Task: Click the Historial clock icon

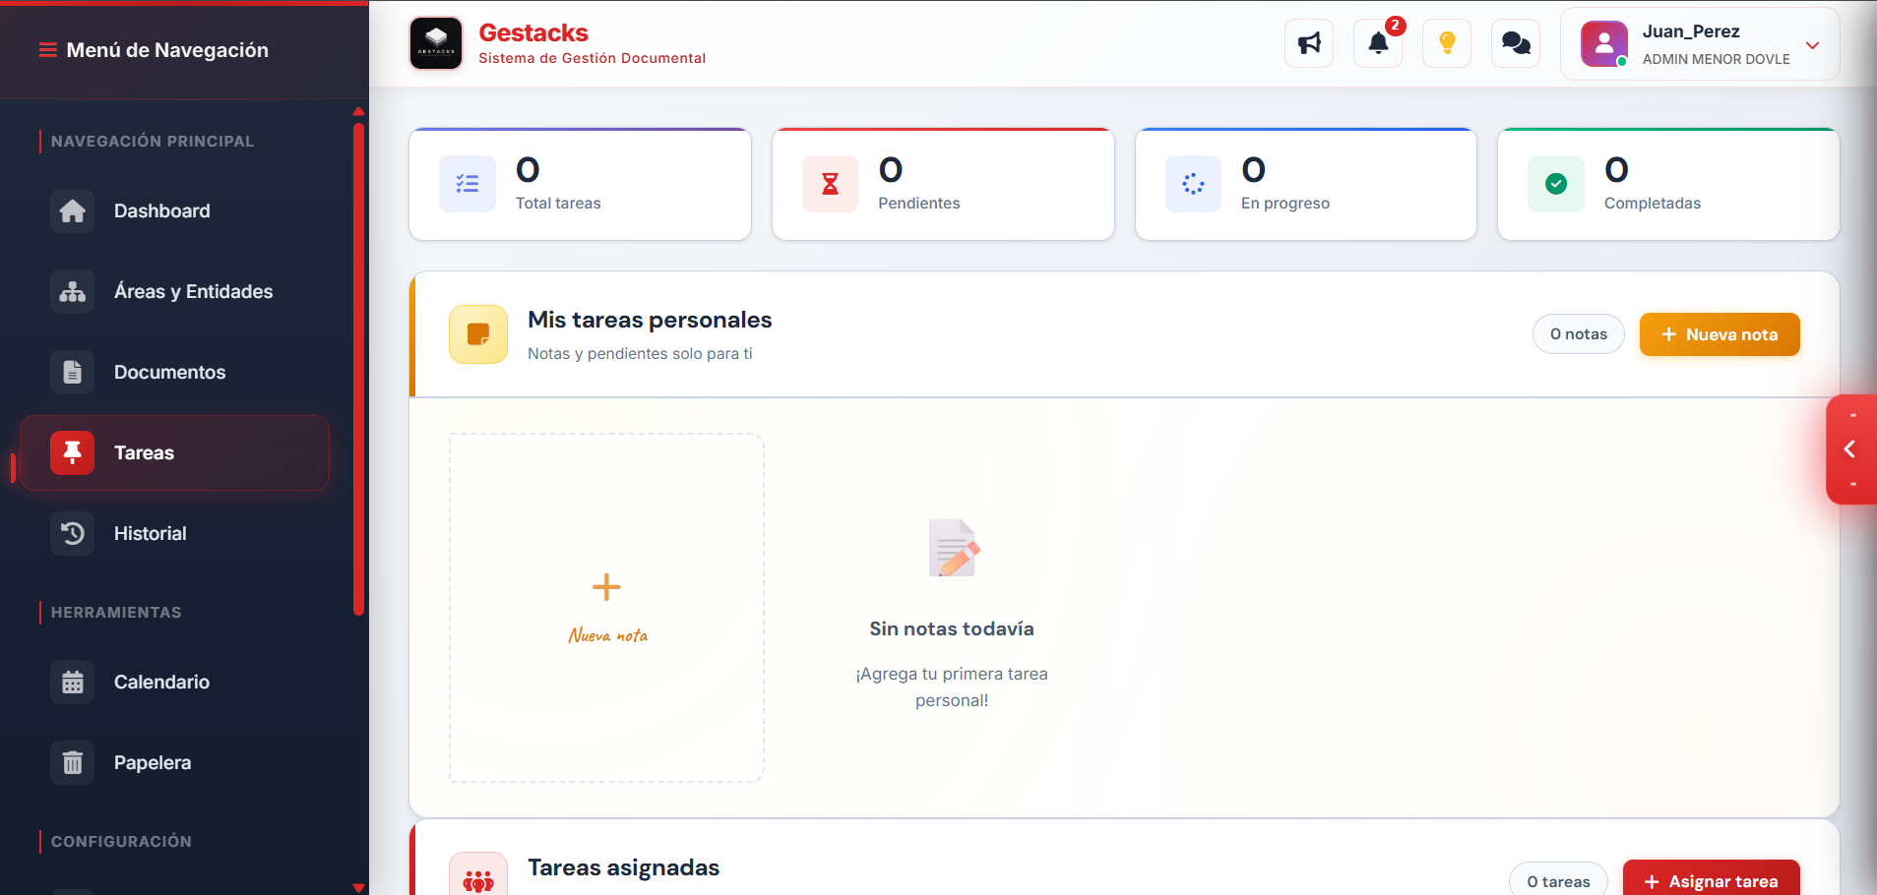Action: point(73,533)
